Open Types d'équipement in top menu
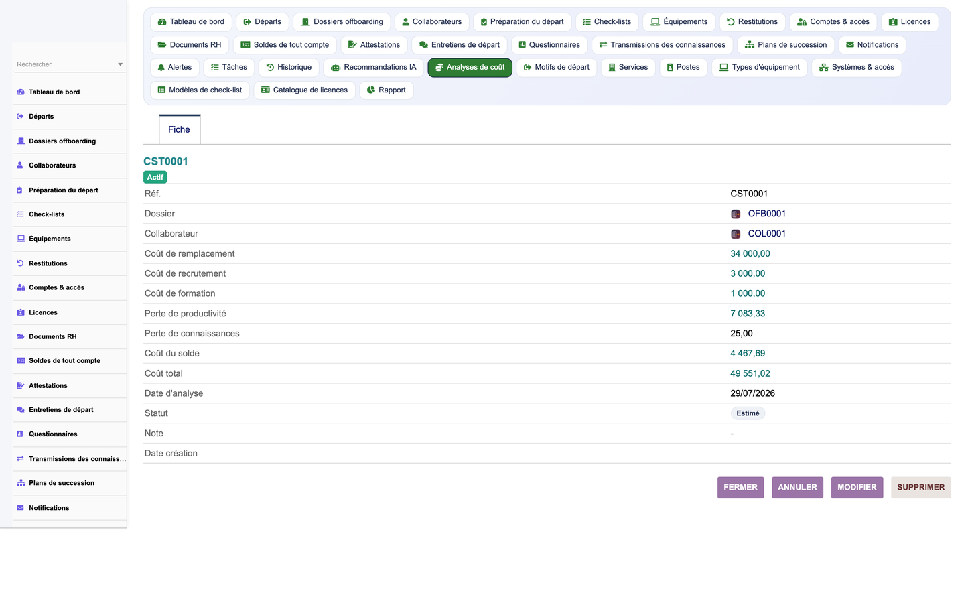This screenshot has width=968, height=599. coord(759,68)
